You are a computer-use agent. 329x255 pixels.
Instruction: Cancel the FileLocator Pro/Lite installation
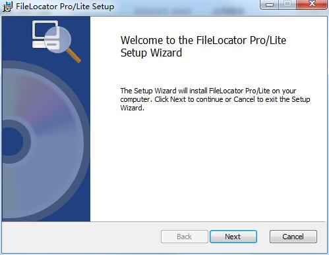click(x=293, y=237)
